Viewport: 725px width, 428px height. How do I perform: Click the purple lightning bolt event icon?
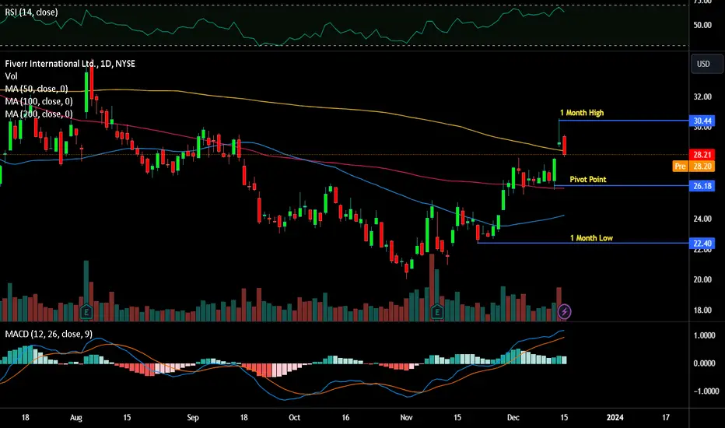[x=564, y=312]
